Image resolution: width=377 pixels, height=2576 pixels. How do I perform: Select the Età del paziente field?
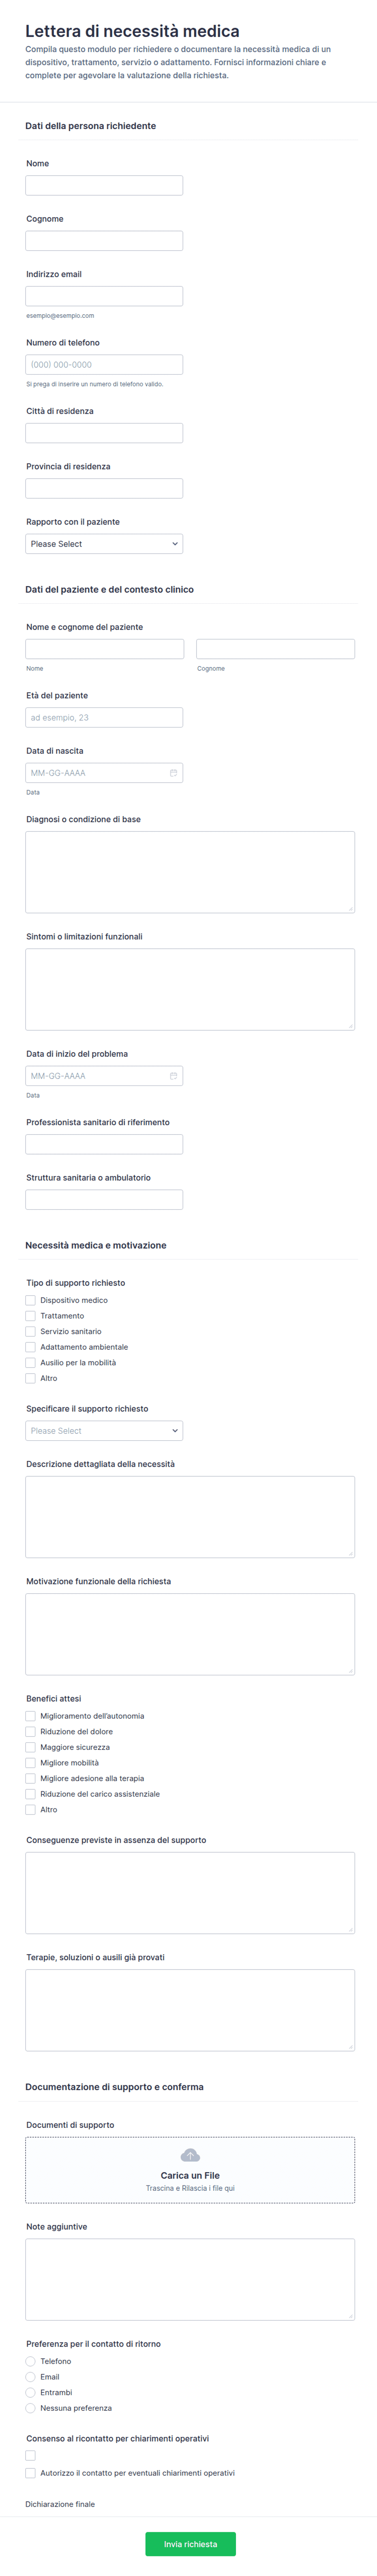pos(104,717)
